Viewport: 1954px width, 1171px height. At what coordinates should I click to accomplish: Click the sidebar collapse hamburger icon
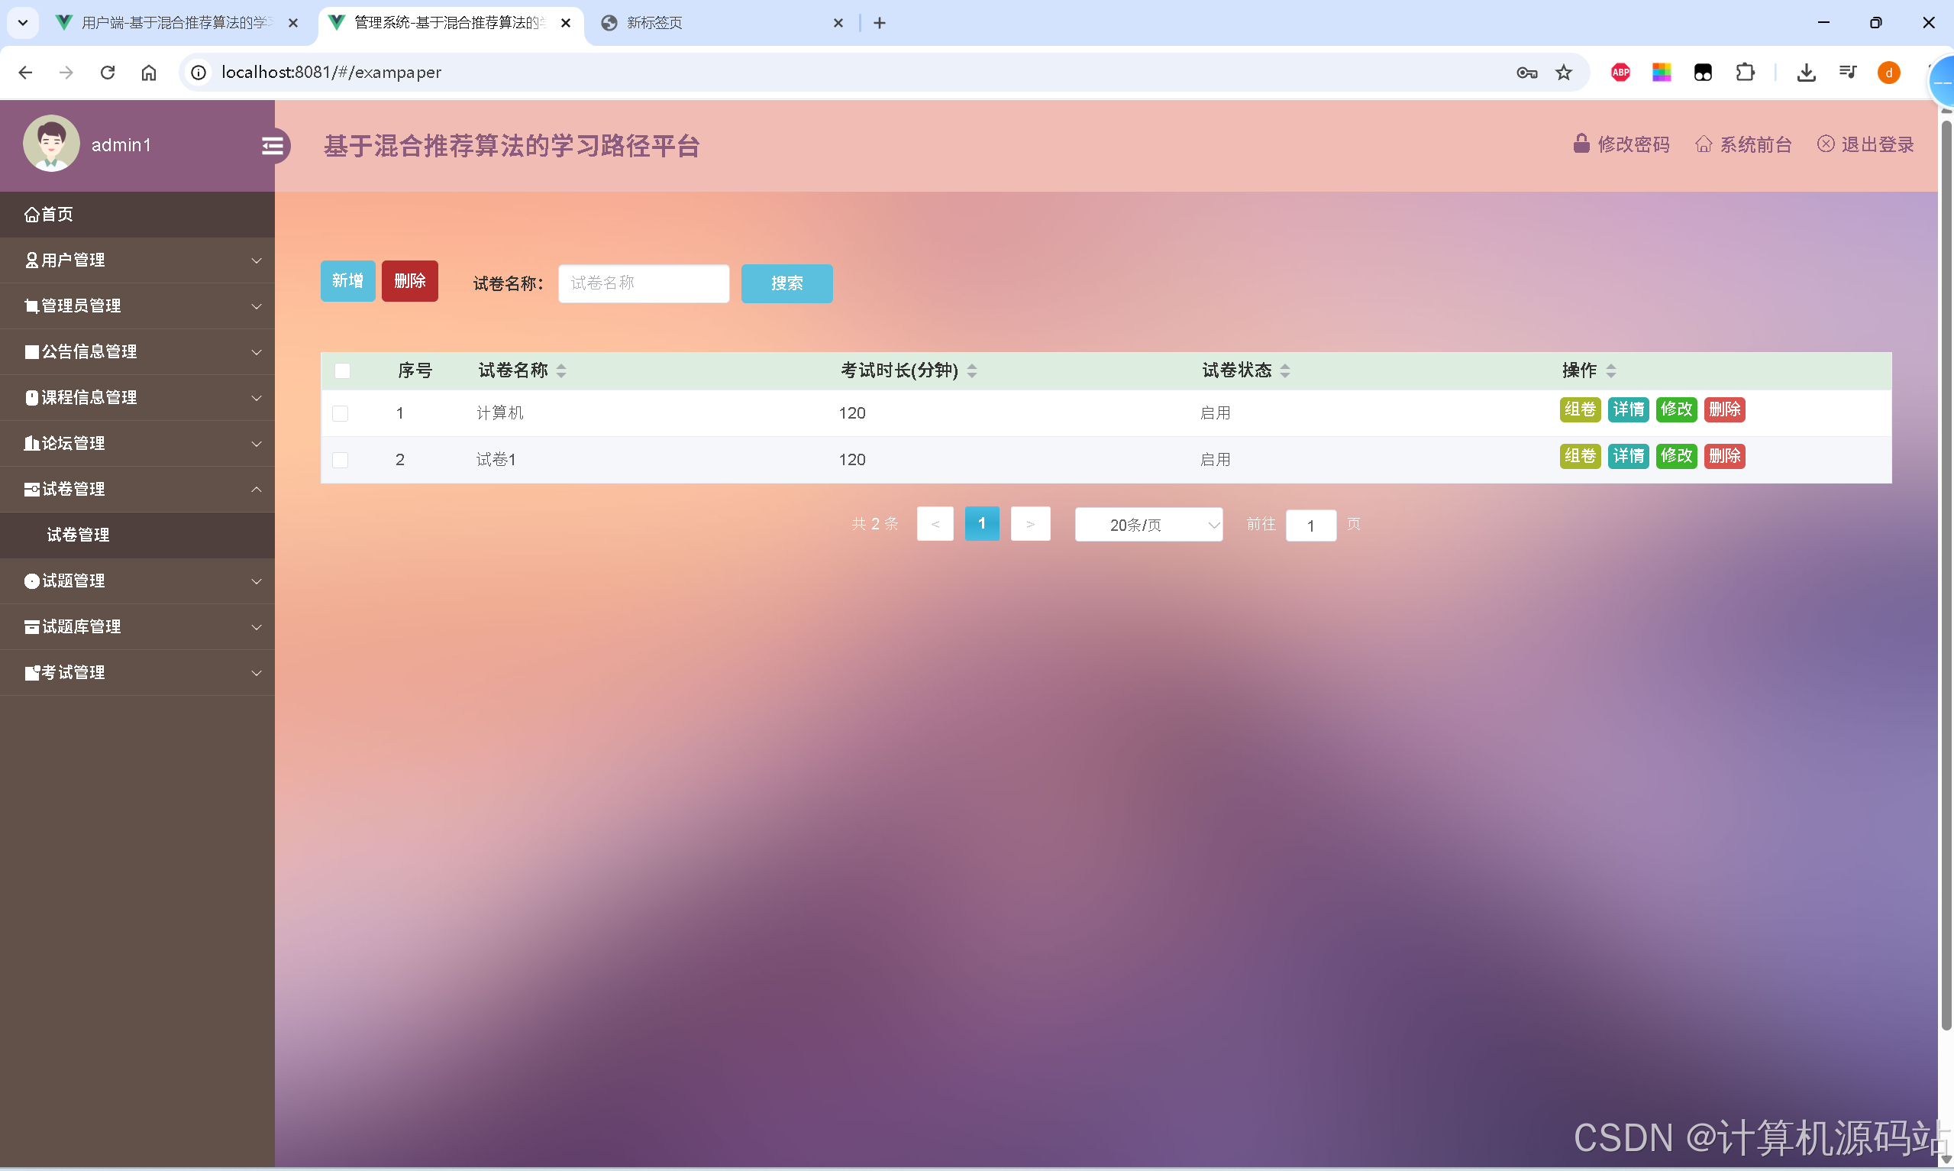coord(273,145)
